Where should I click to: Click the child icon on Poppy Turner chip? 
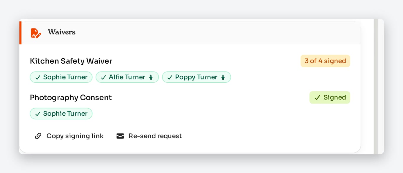[x=223, y=77]
